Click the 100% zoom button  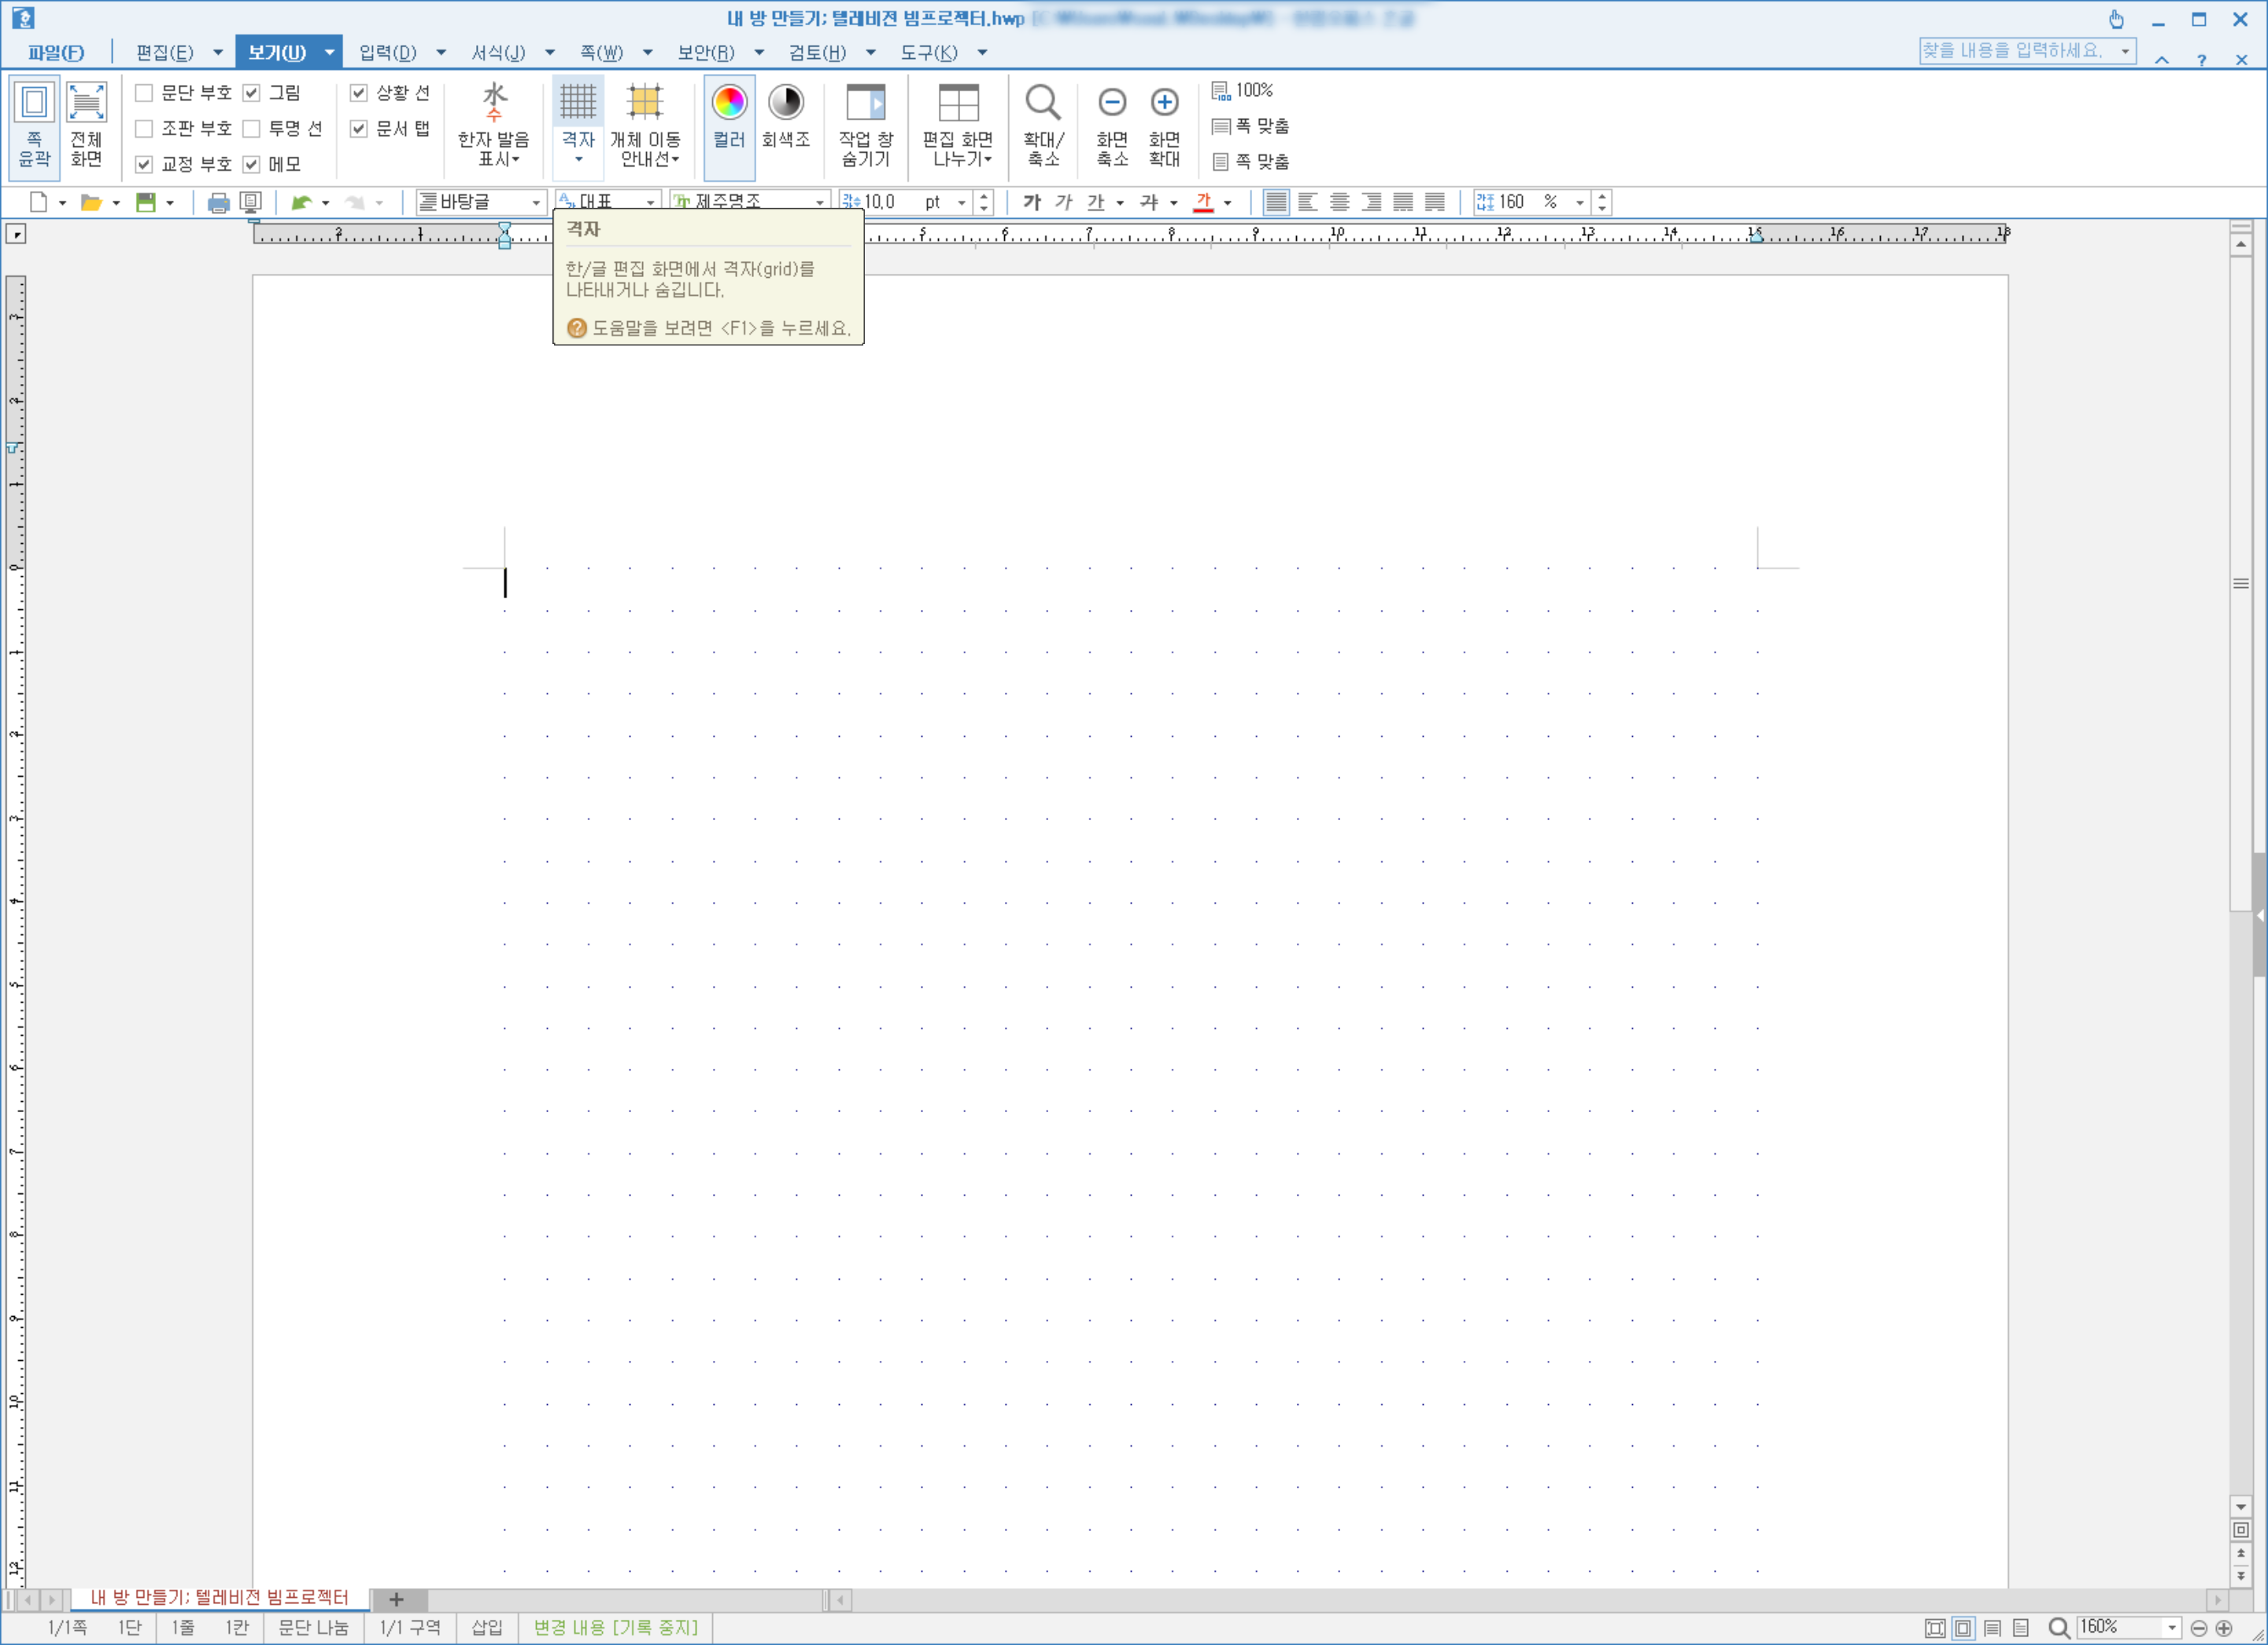pyautogui.click(x=1243, y=91)
